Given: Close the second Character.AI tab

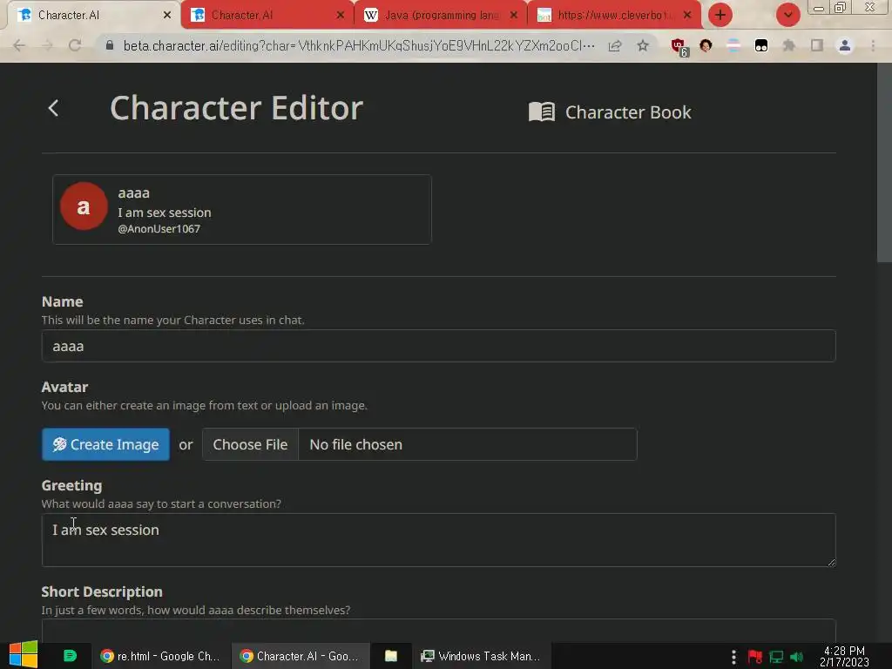Looking at the screenshot, I should [341, 15].
